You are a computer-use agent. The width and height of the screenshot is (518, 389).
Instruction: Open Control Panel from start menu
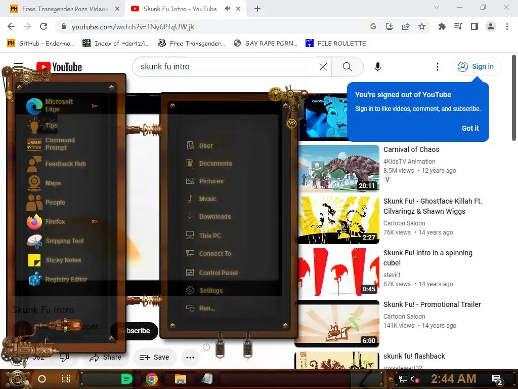(x=212, y=273)
